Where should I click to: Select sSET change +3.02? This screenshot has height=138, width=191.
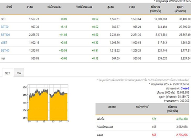point(64,43)
